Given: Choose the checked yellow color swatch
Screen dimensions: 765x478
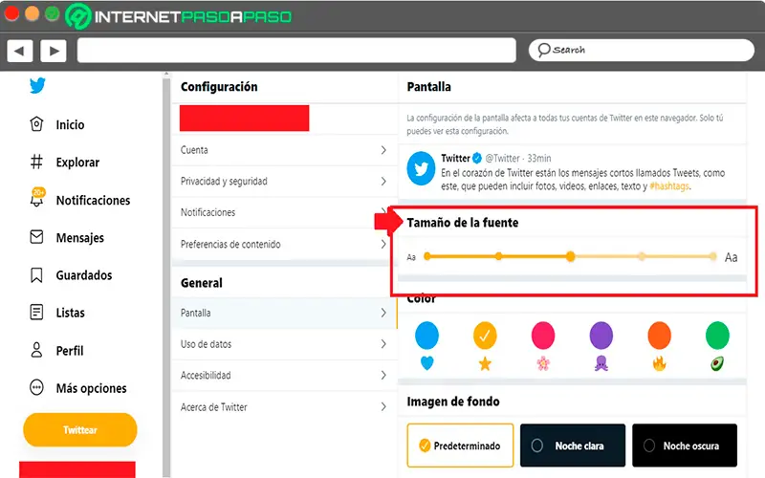Looking at the screenshot, I should 485,336.
